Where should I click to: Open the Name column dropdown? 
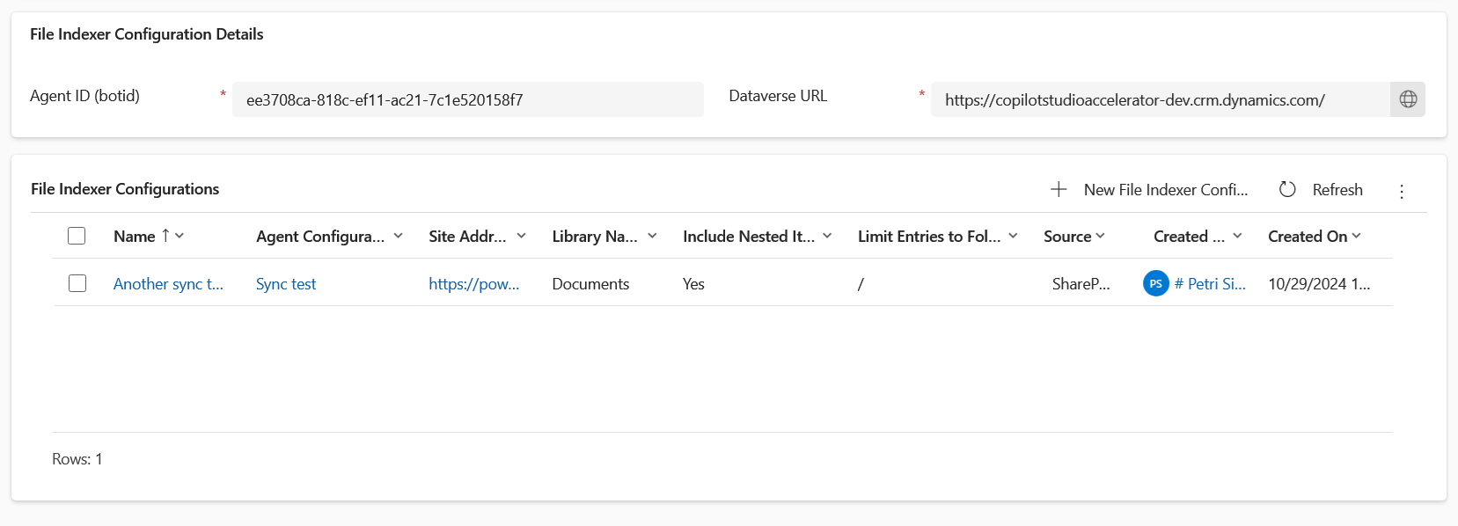[x=180, y=236]
